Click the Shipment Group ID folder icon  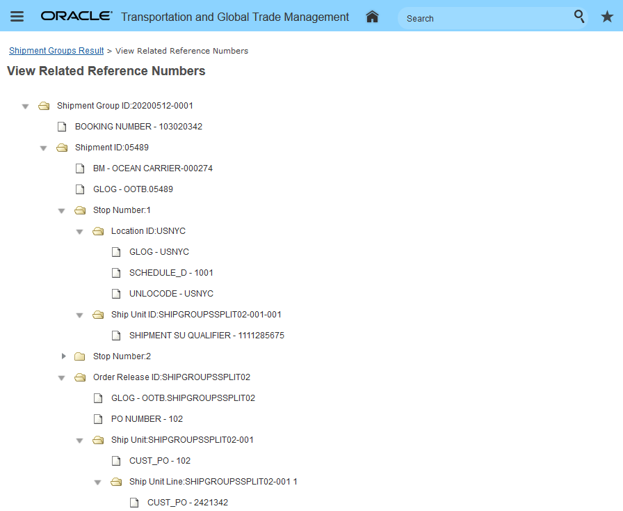44,106
